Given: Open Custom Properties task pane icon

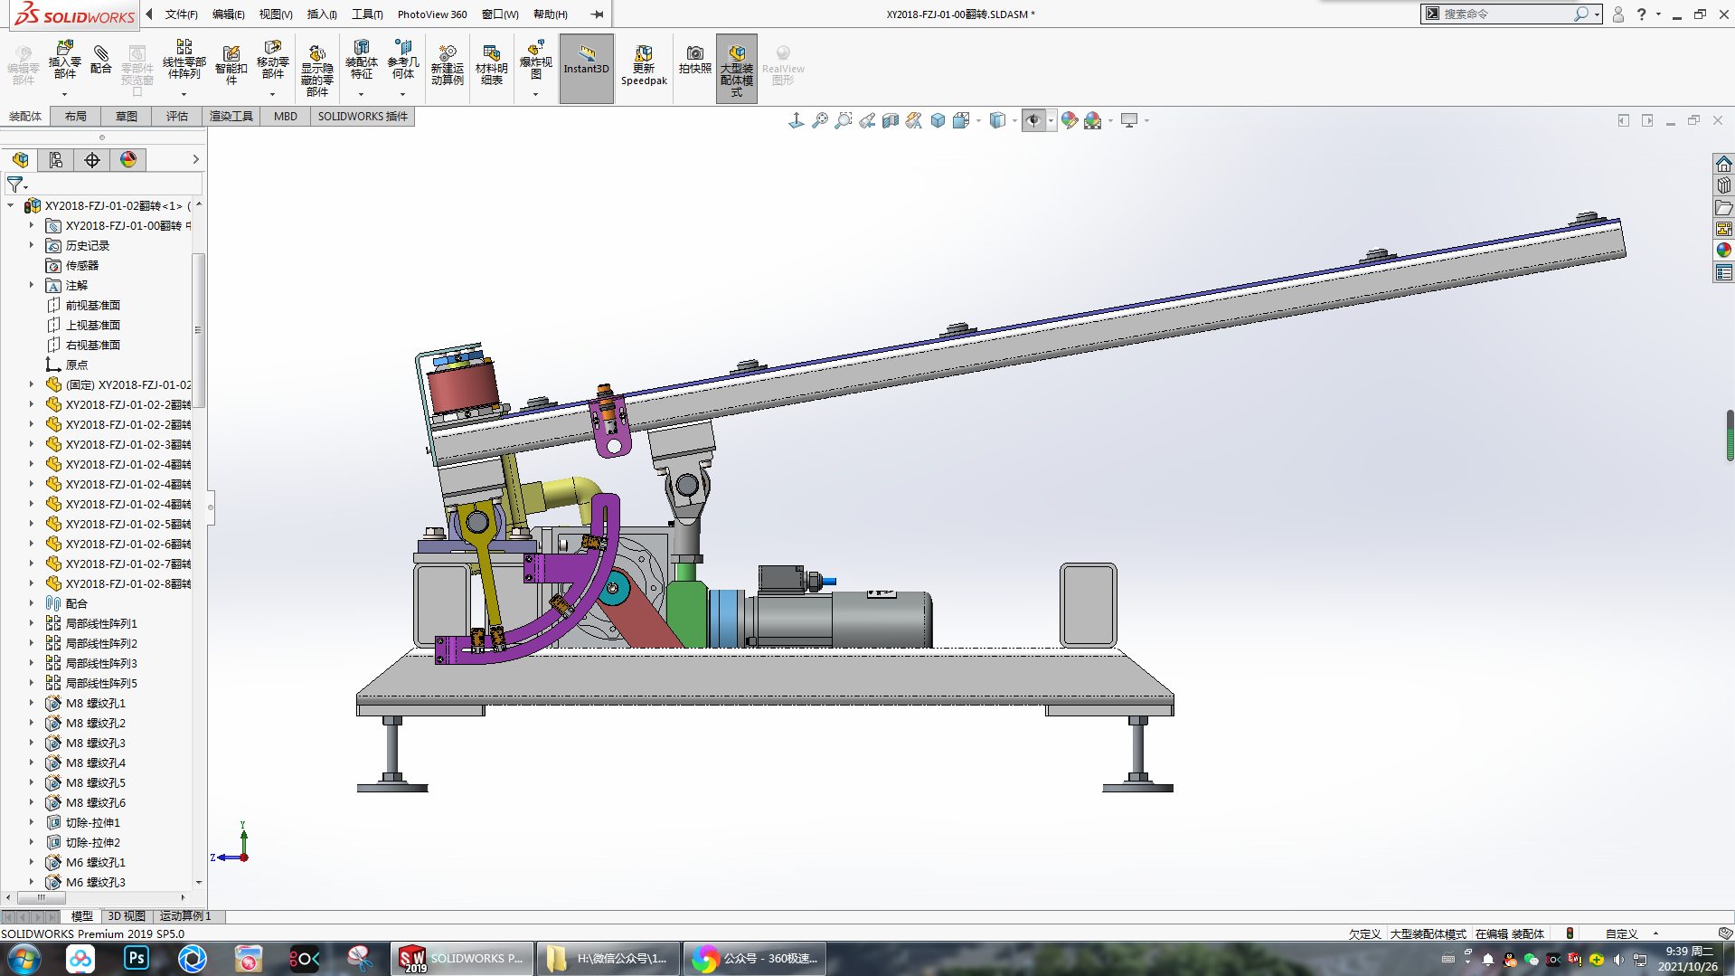Looking at the screenshot, I should point(1724,272).
